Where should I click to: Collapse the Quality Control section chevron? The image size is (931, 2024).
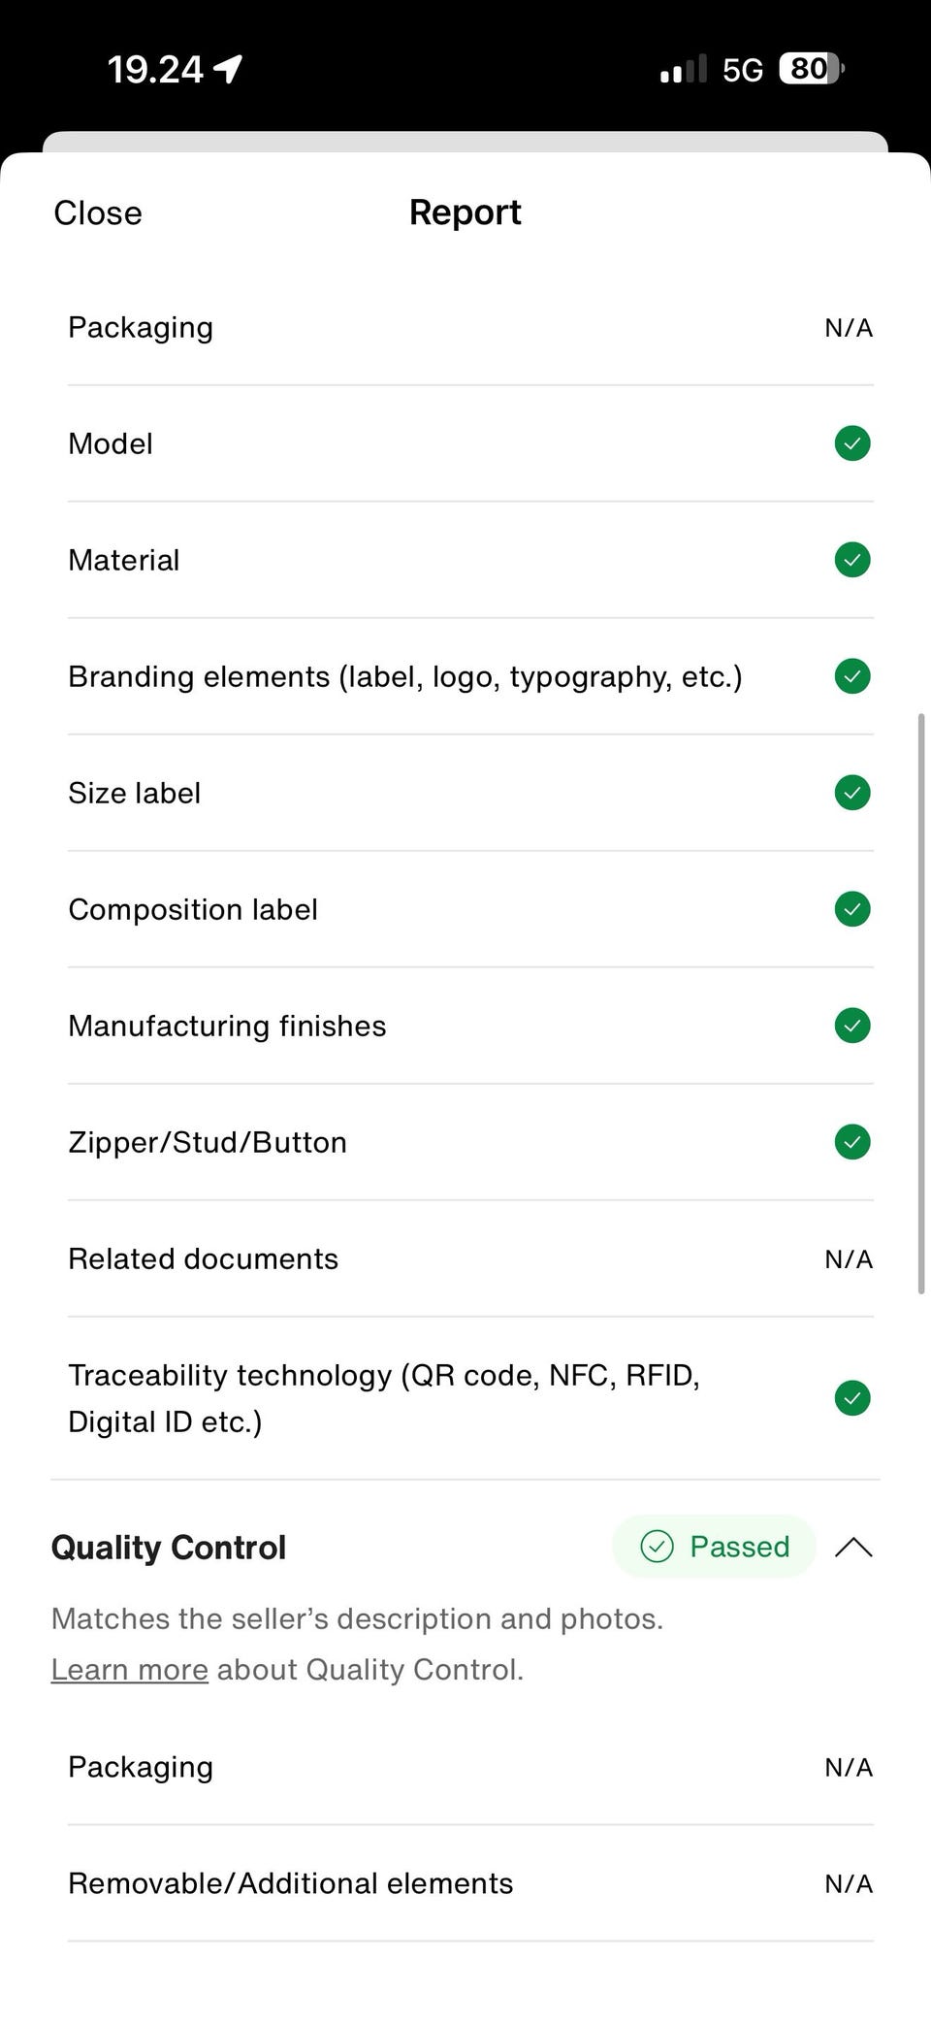pyautogui.click(x=853, y=1547)
